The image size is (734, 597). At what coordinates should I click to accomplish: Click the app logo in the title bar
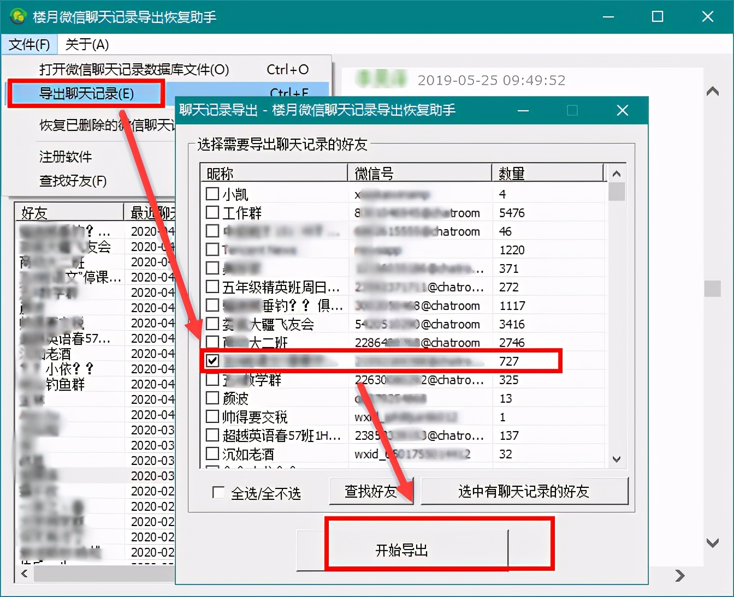pos(18,16)
